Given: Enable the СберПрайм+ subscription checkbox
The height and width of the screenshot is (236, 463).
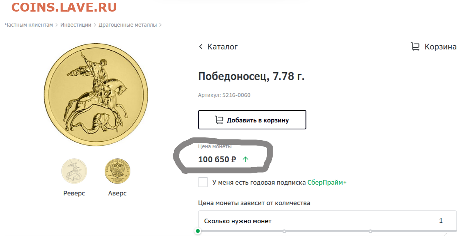Looking at the screenshot, I should (203, 182).
